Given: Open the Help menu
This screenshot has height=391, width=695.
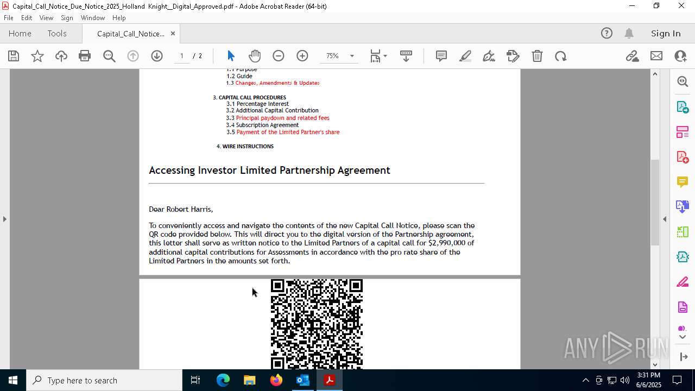Looking at the screenshot, I should [119, 18].
